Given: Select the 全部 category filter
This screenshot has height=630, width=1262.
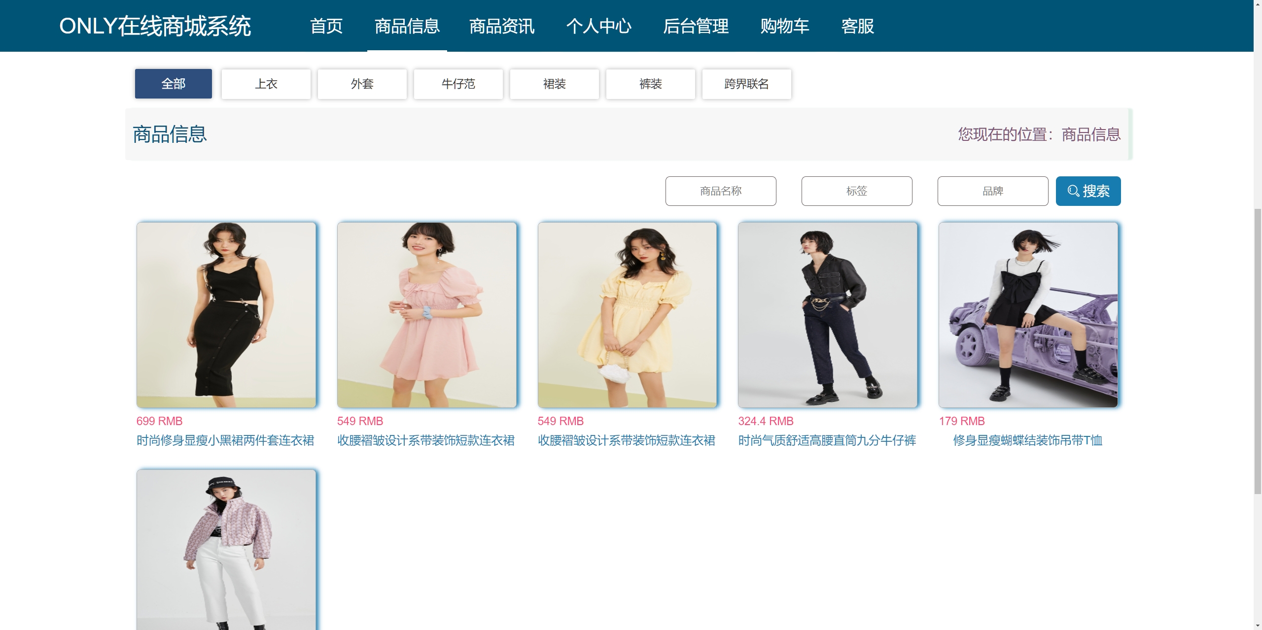Looking at the screenshot, I should pyautogui.click(x=174, y=84).
